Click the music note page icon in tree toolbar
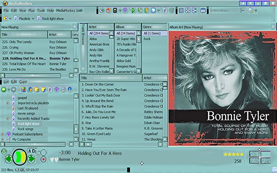Image resolution: width=277 pixels, height=173 pixels. 50,90
